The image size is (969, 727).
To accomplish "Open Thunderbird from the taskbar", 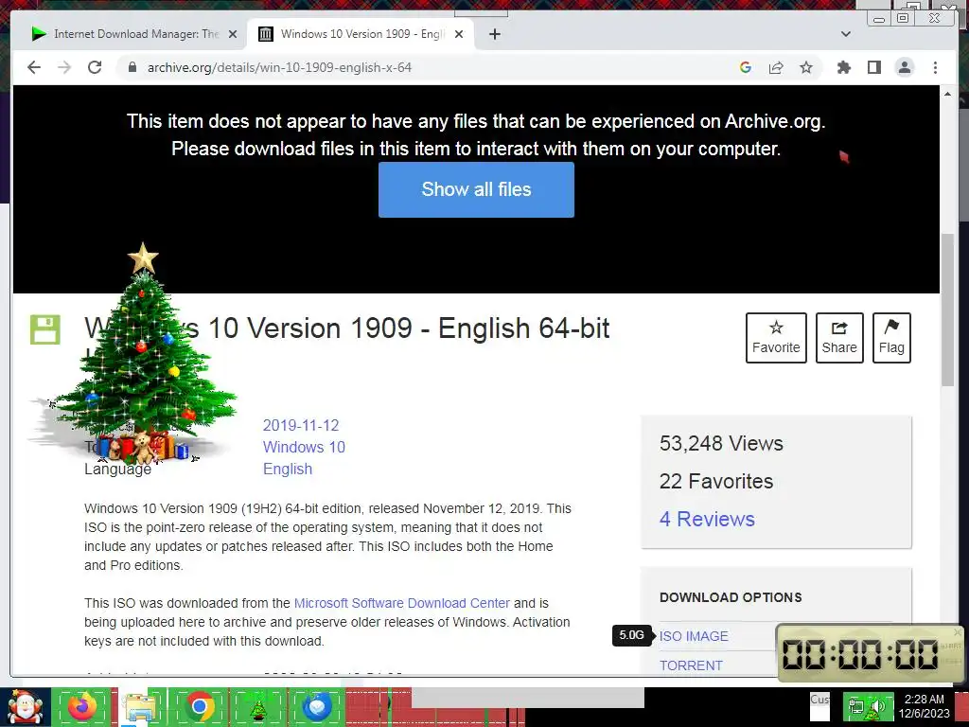I will tap(317, 706).
